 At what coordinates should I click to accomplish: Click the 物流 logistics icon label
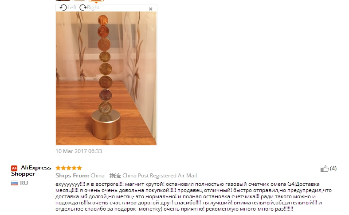pyautogui.click(x=115, y=176)
